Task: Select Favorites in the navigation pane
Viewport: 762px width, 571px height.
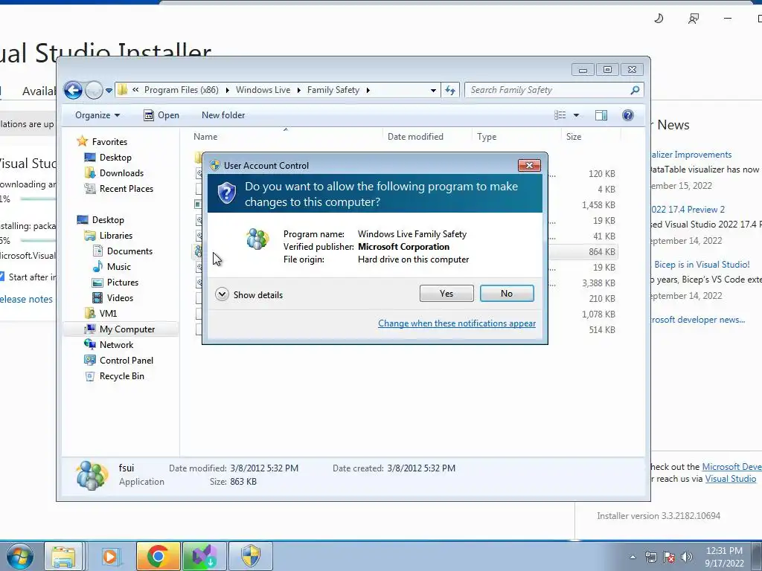Action: tap(109, 142)
